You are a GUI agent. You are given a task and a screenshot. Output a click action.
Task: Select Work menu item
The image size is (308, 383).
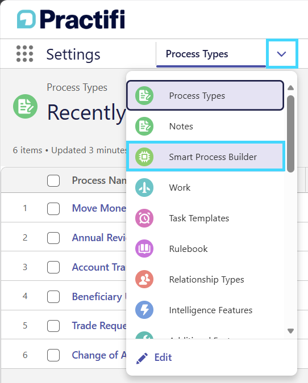point(205,188)
